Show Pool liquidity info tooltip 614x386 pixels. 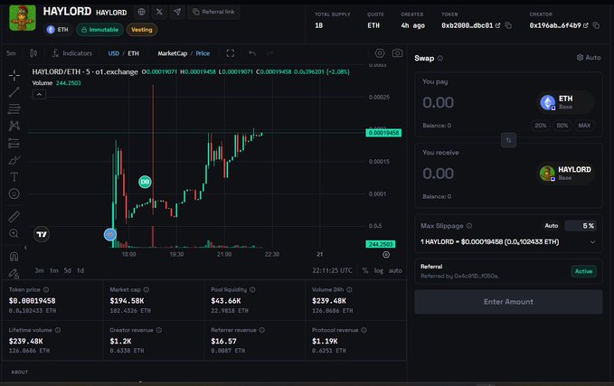coord(252,289)
